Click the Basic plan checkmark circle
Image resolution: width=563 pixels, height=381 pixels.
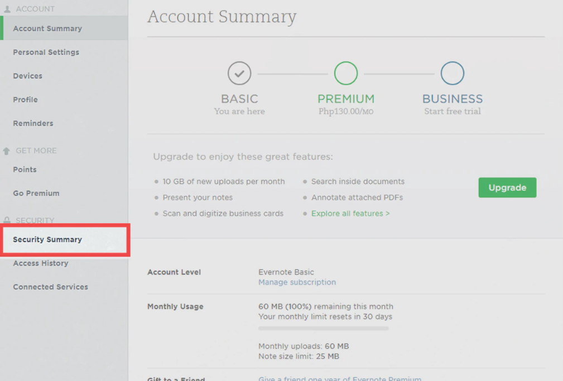coord(239,73)
